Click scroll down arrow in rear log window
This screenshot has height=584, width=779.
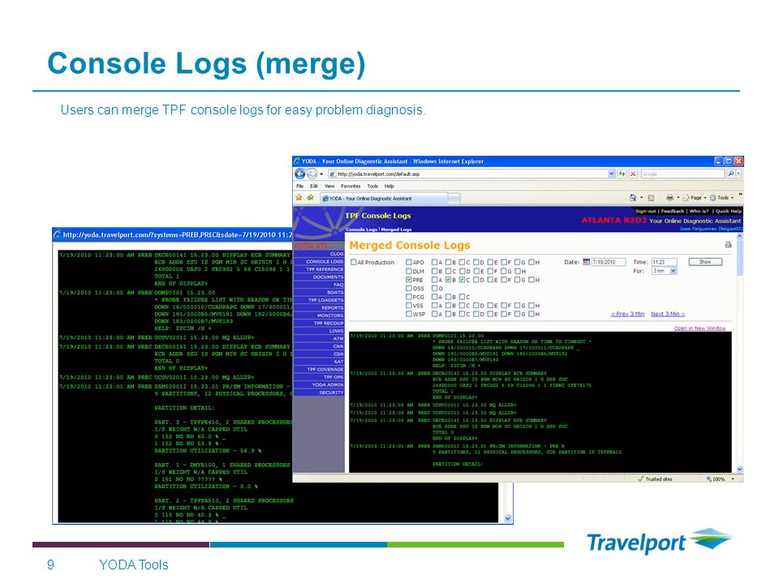tap(508, 518)
